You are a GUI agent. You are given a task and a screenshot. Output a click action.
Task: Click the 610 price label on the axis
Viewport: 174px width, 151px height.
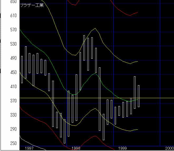coord(13,16)
